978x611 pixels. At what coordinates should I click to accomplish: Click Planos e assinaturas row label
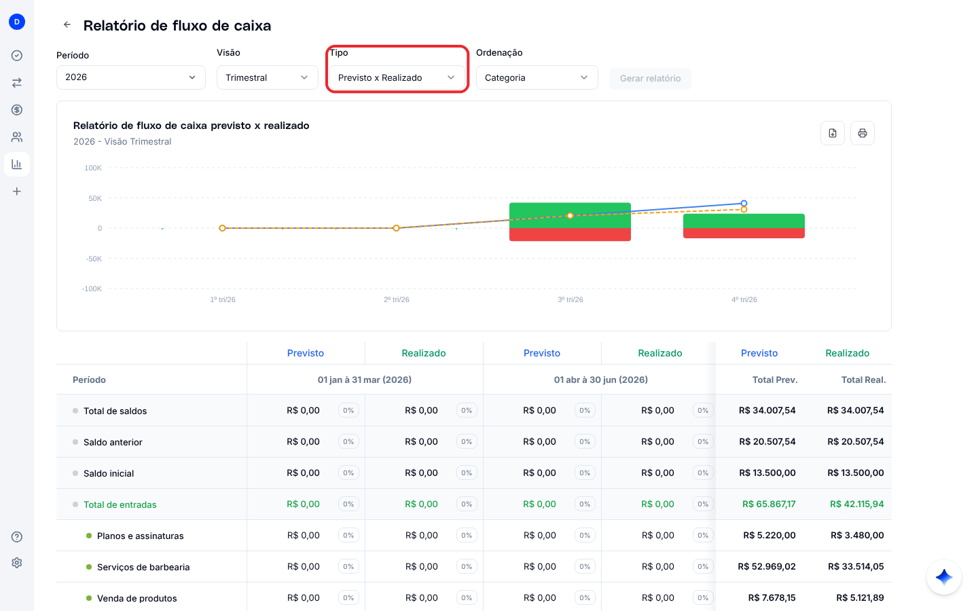click(140, 536)
